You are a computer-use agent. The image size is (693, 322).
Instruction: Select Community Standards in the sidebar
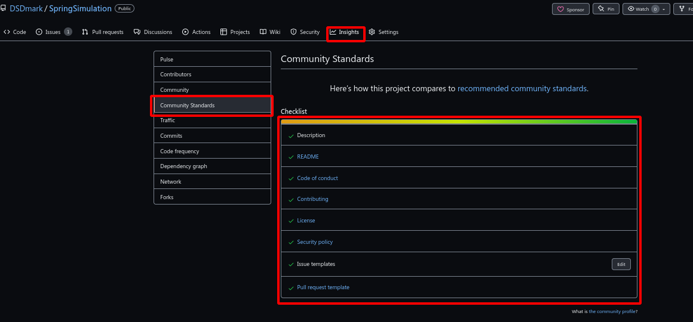pyautogui.click(x=212, y=106)
